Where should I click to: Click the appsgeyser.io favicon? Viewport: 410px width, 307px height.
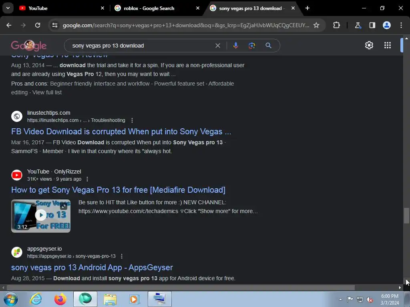[x=17, y=252]
